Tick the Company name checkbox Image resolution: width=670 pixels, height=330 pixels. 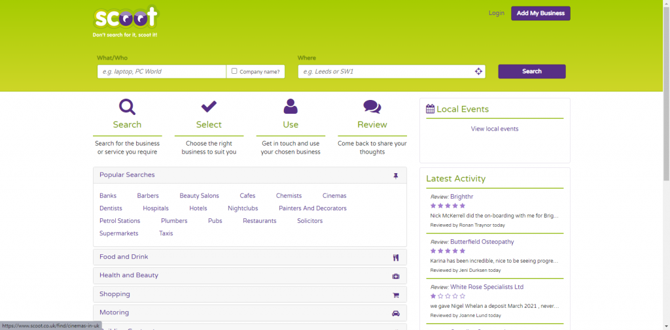tap(234, 71)
